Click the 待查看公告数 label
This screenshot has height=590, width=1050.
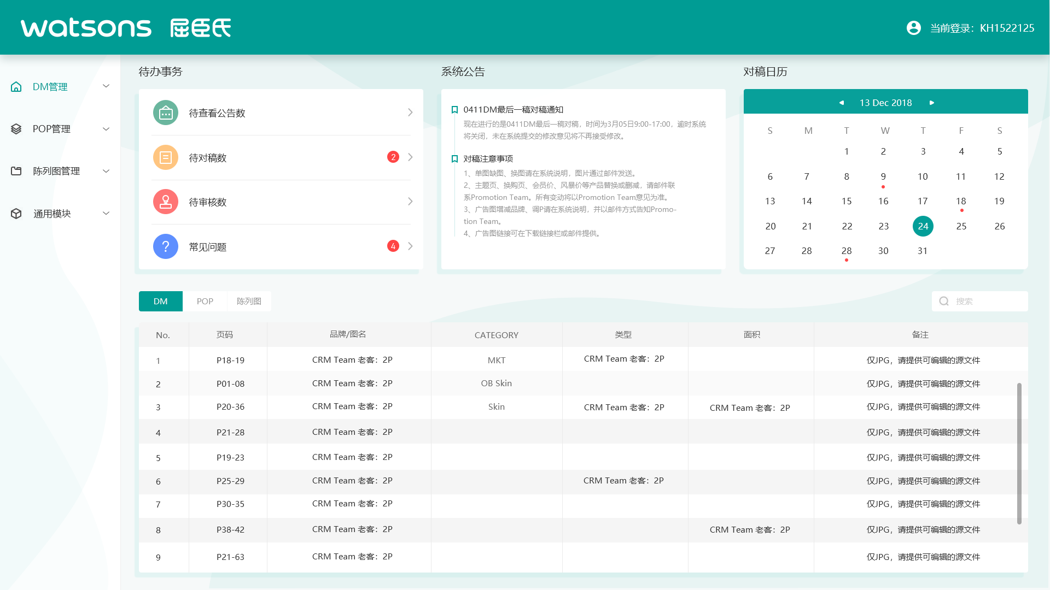pyautogui.click(x=217, y=113)
